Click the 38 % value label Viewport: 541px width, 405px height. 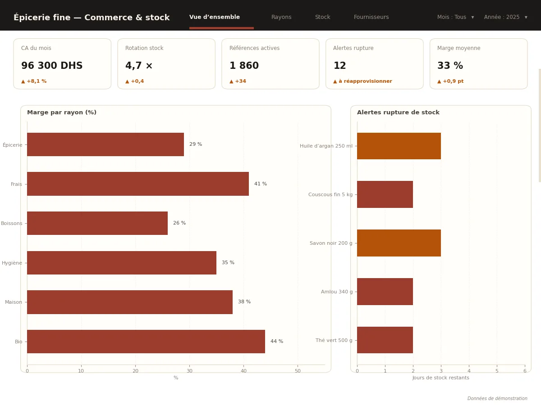tap(244, 302)
